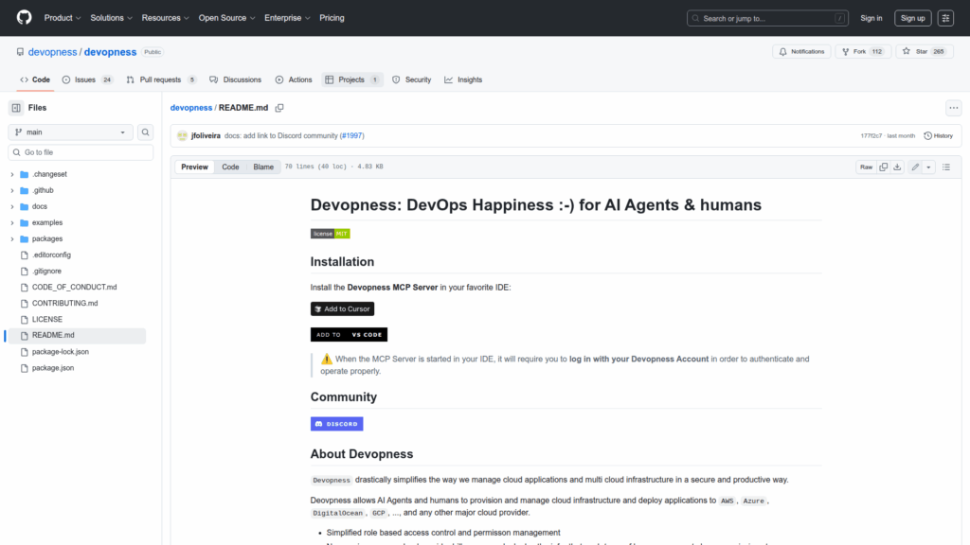Copy the README.md file path
Screen dimensions: 970x545
(x=279, y=108)
